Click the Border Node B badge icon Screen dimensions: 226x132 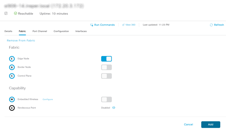click(12, 67)
